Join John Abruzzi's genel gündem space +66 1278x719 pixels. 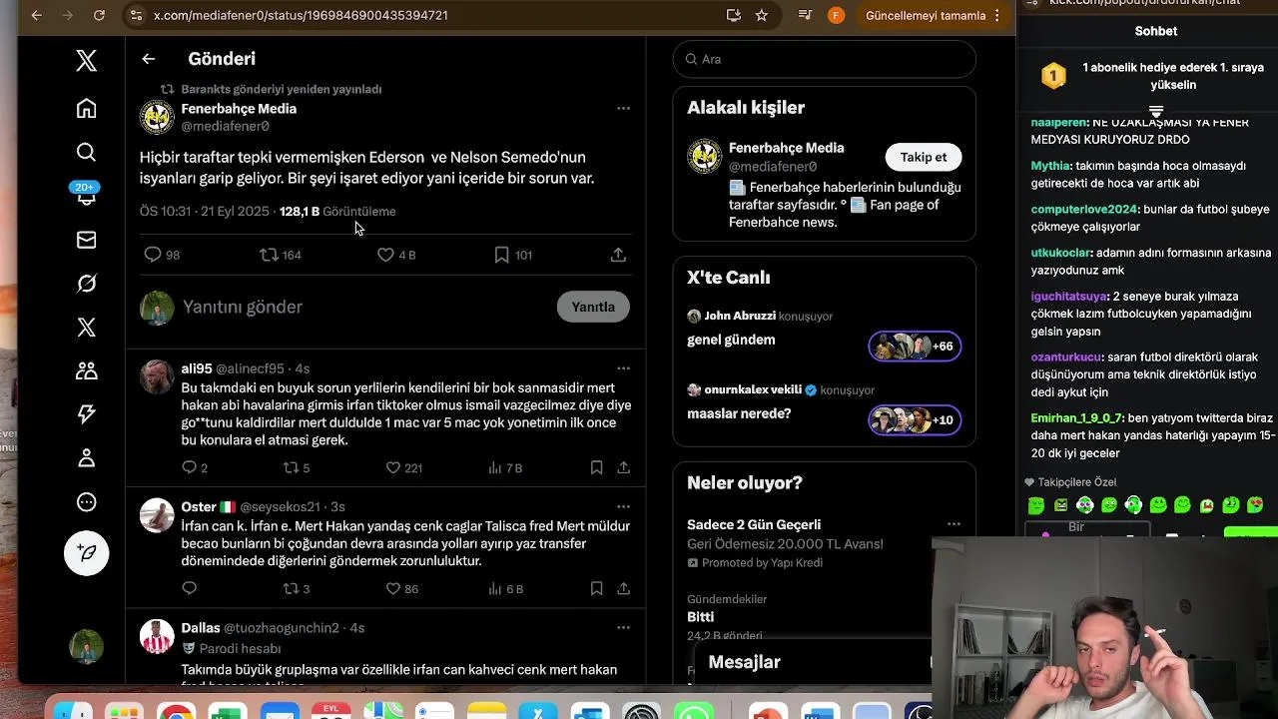915,346
